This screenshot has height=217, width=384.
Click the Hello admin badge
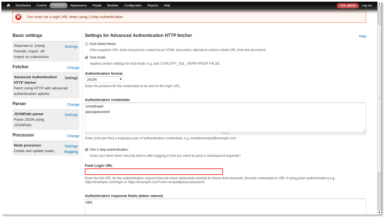pos(348,5)
